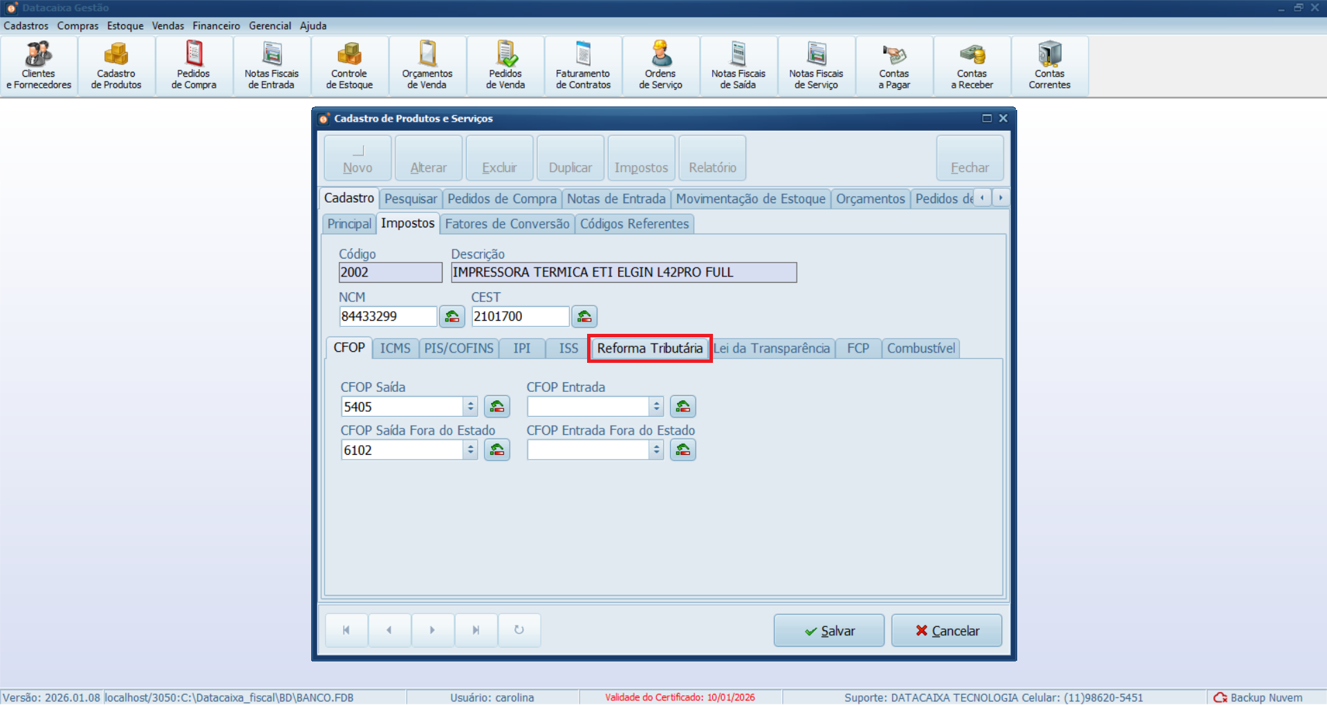Click the NCM input field

[387, 317]
